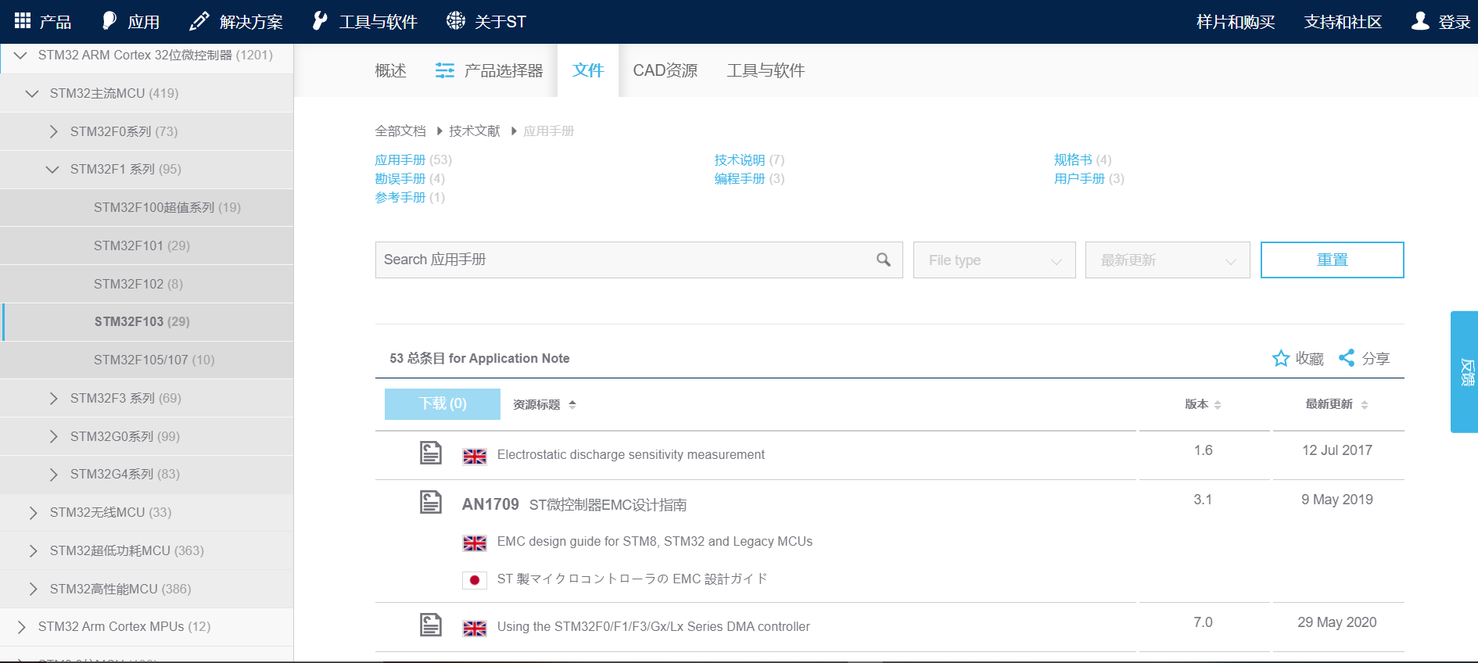This screenshot has width=1478, height=663.
Task: Click the AN1709 document icon
Action: click(431, 502)
